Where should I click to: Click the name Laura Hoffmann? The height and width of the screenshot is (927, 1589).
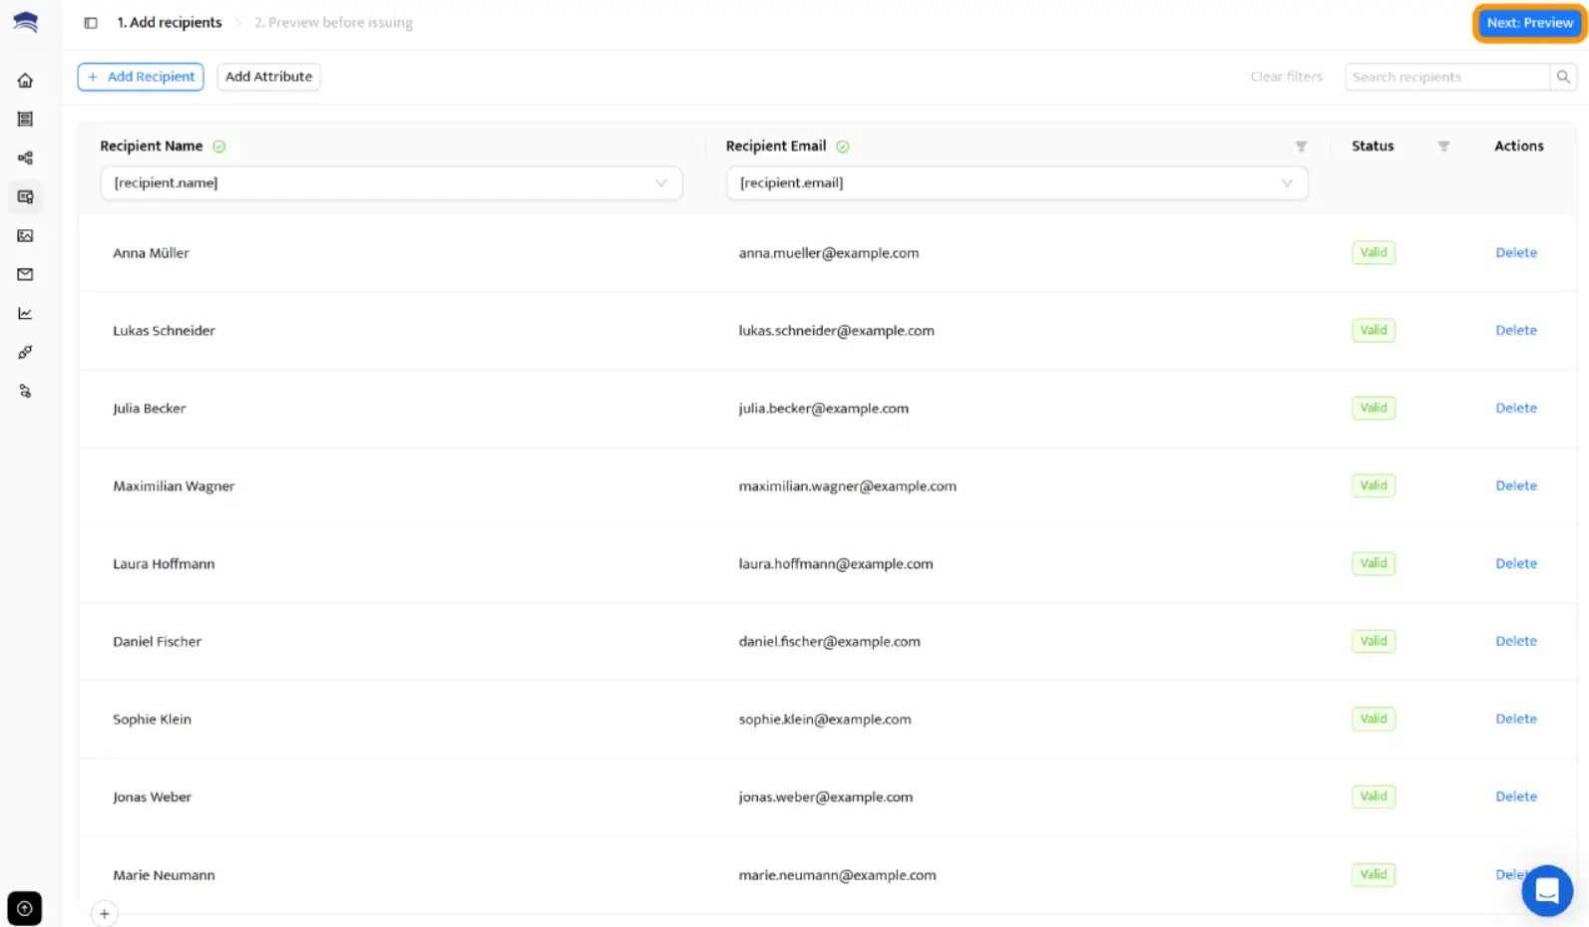(164, 564)
